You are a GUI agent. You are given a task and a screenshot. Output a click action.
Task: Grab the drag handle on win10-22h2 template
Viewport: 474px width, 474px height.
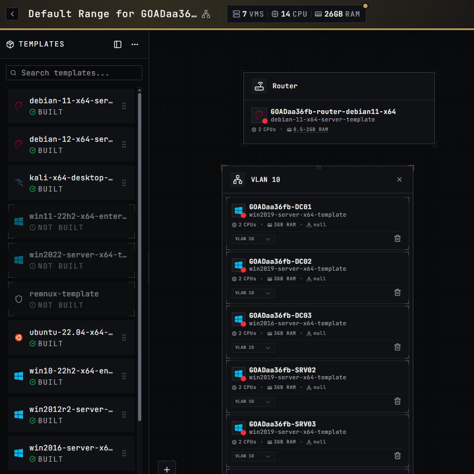pyautogui.click(x=124, y=376)
